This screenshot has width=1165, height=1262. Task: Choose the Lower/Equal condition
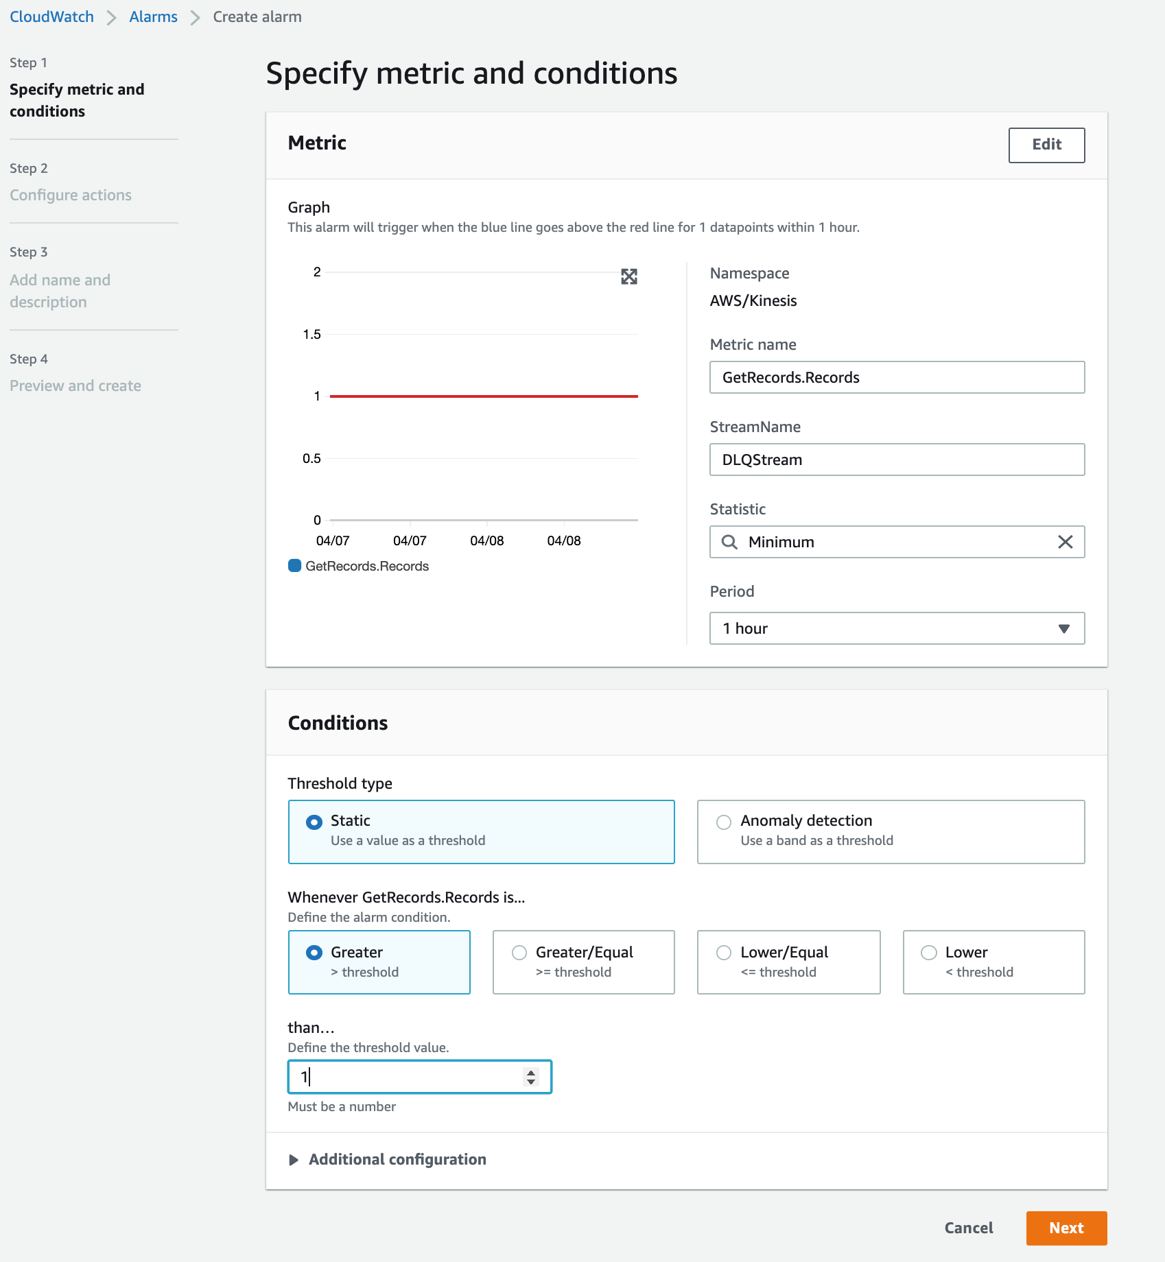click(724, 953)
